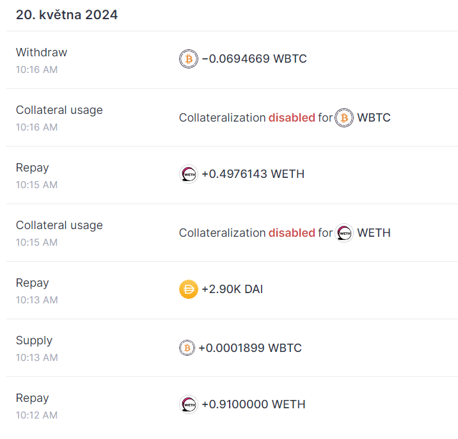Click the Withdraw transaction label

click(x=42, y=52)
